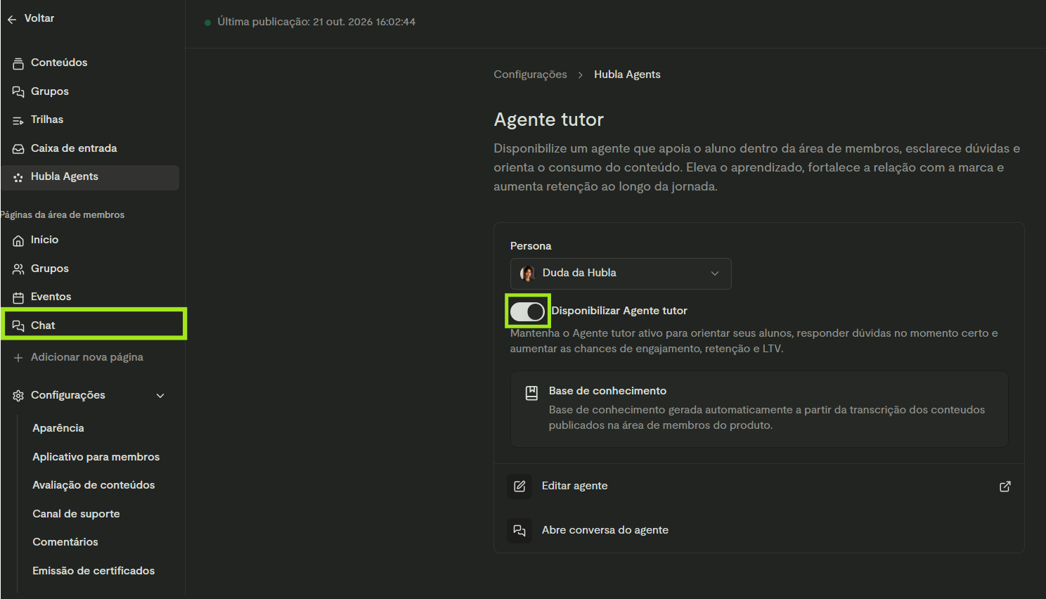Click Editar agente row
1046x599 pixels.
coord(759,487)
